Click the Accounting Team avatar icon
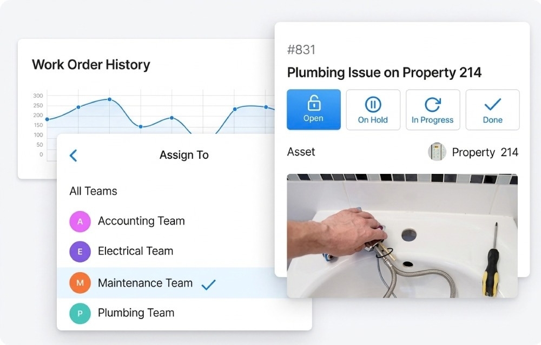The image size is (541, 345). pos(80,221)
